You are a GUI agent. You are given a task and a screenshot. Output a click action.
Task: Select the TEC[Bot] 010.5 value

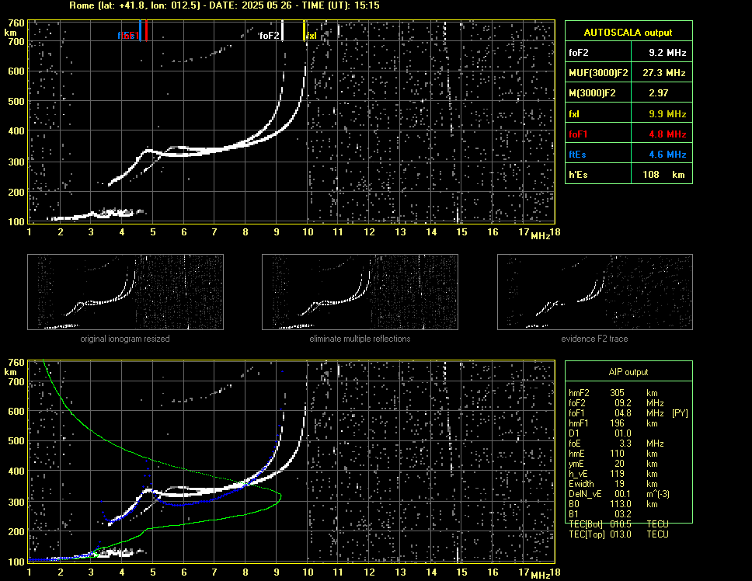pyautogui.click(x=621, y=524)
